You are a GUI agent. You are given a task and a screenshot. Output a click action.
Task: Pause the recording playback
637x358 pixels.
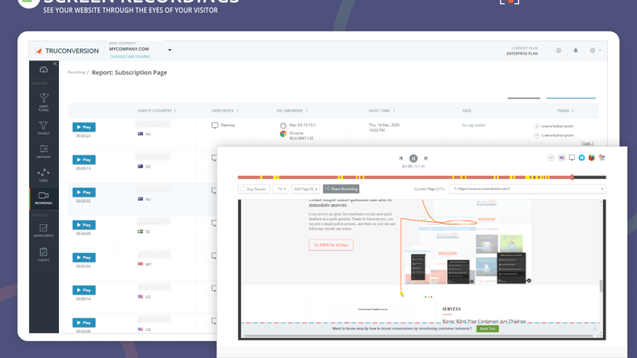click(x=413, y=158)
